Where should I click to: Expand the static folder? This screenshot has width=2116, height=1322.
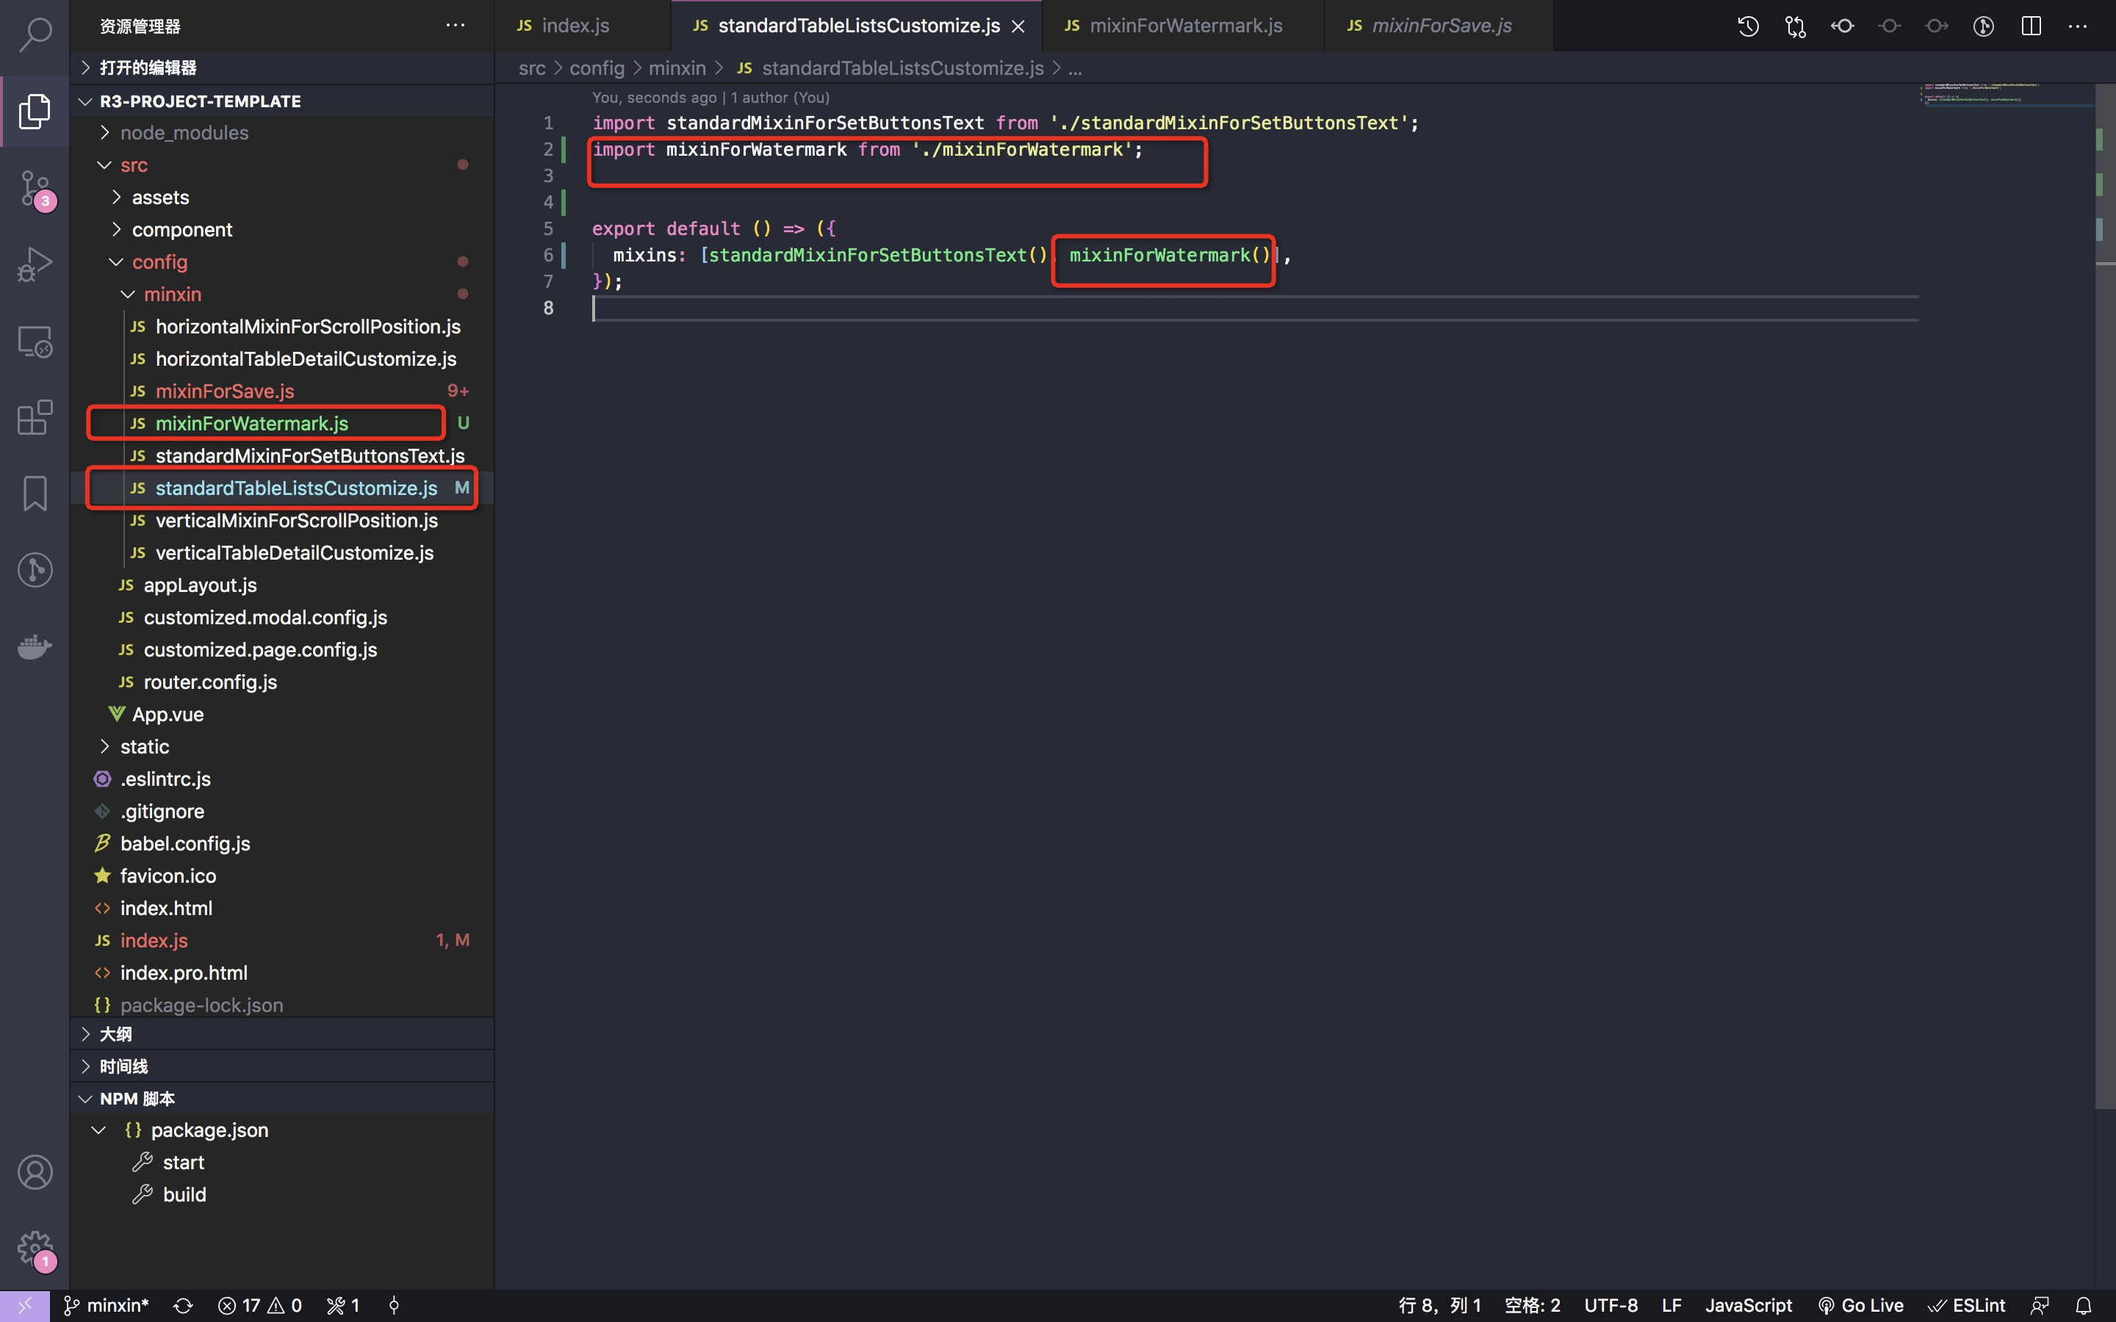(x=281, y=747)
